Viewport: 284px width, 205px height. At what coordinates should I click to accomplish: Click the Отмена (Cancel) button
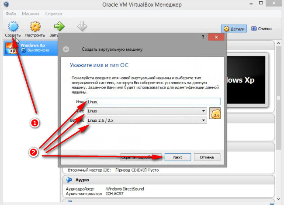coord(207,157)
